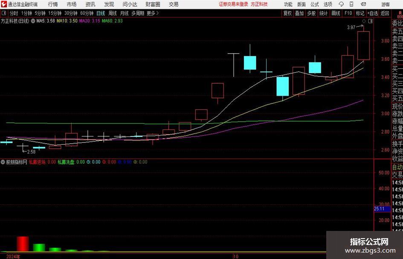Click the MA5: 3.58 indicator value
This screenshot has height=259, width=403.
coord(46,21)
